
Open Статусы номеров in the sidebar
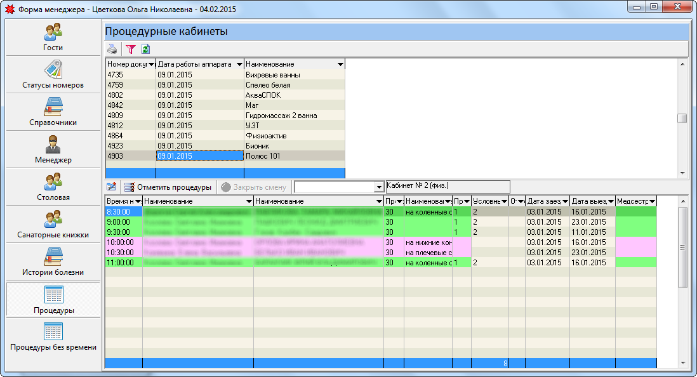(x=53, y=75)
